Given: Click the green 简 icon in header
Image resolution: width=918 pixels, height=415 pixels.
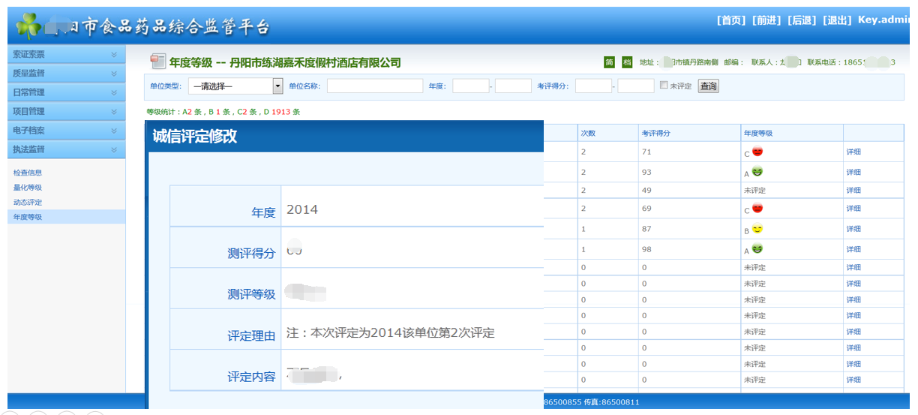Looking at the screenshot, I should point(609,62).
